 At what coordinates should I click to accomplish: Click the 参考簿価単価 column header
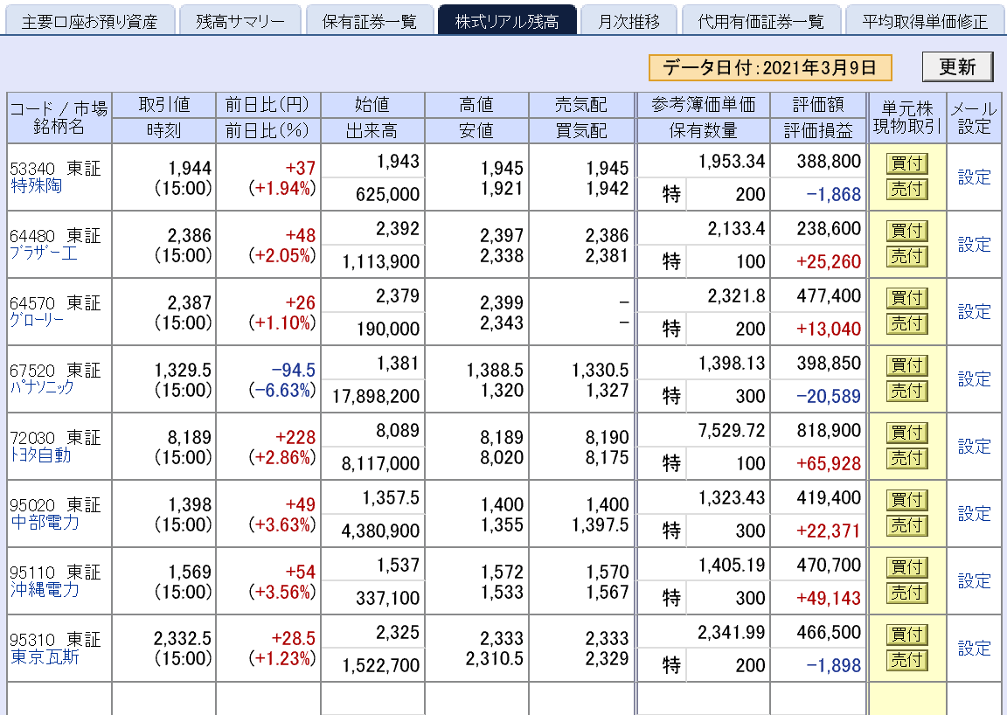(703, 105)
